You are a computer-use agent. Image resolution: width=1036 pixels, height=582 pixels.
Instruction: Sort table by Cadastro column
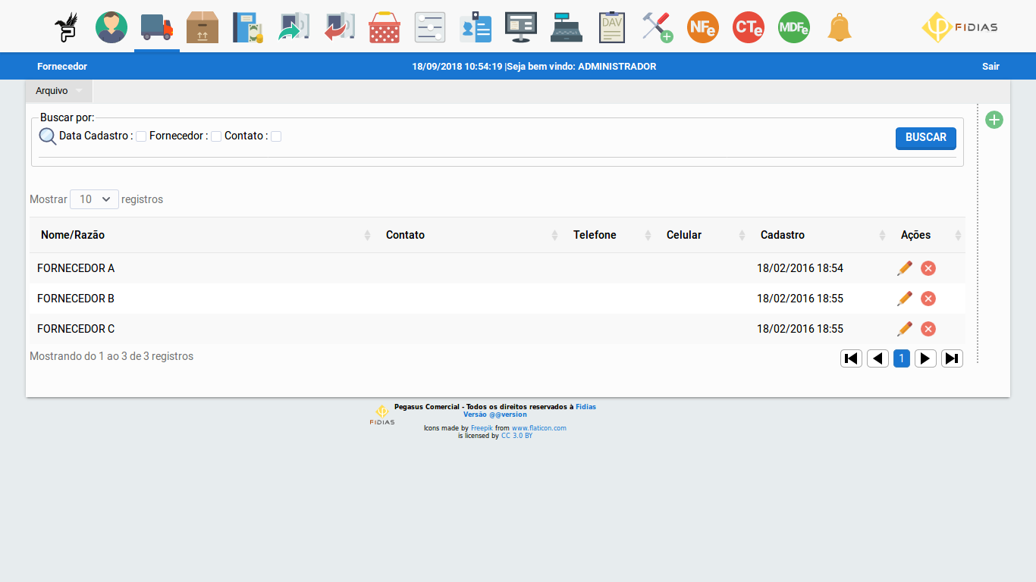pos(782,235)
